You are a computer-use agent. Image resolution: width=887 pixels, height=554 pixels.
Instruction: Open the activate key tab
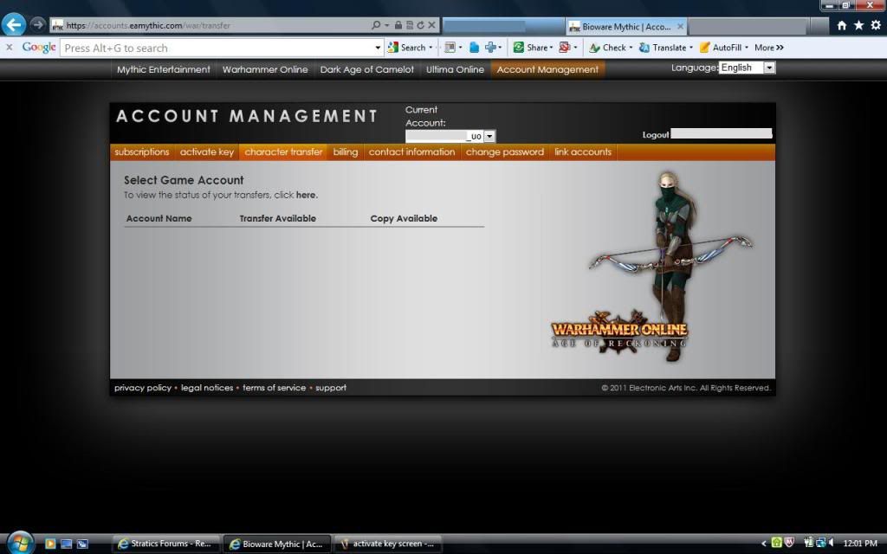click(x=206, y=152)
